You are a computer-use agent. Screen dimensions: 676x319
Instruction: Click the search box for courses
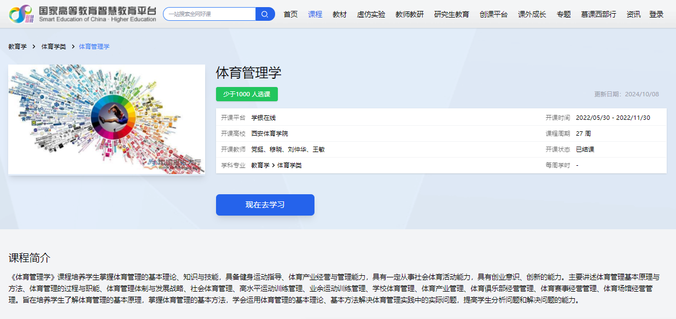click(x=209, y=14)
